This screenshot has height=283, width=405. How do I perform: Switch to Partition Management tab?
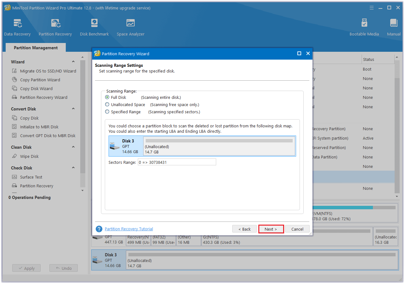36,48
